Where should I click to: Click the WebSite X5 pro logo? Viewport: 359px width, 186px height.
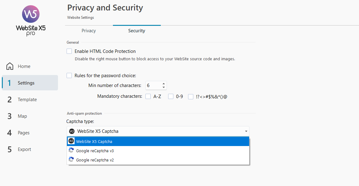[x=31, y=20]
